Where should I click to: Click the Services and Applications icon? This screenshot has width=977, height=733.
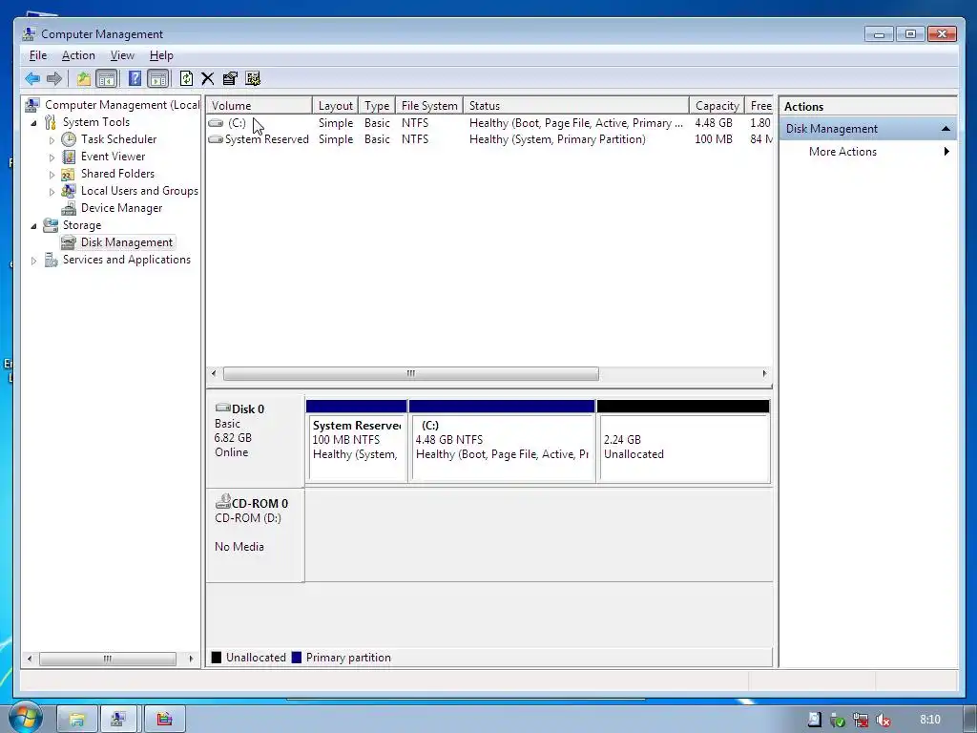point(51,260)
